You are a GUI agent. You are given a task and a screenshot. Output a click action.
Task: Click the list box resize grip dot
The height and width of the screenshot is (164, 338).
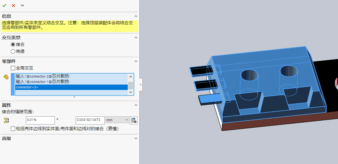click(74, 97)
